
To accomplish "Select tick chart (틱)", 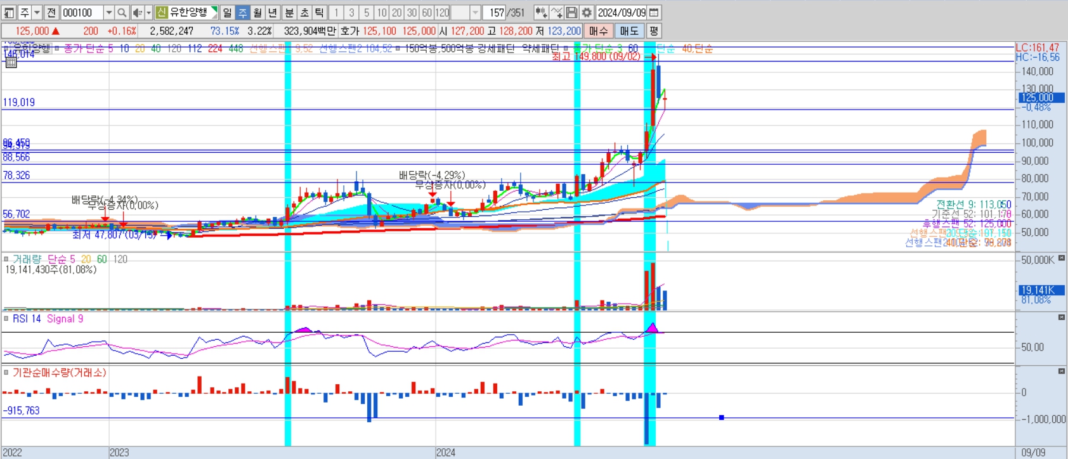I will [320, 12].
